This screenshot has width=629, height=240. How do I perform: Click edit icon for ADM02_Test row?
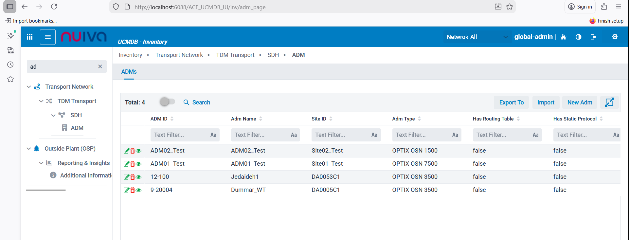tap(126, 151)
